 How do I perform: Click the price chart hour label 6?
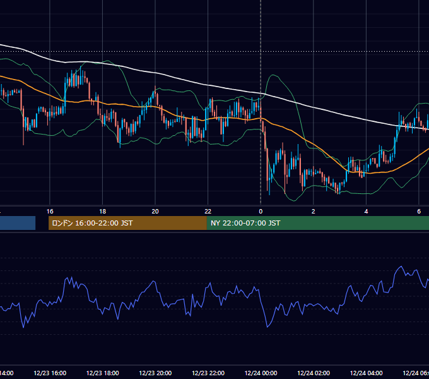click(419, 212)
